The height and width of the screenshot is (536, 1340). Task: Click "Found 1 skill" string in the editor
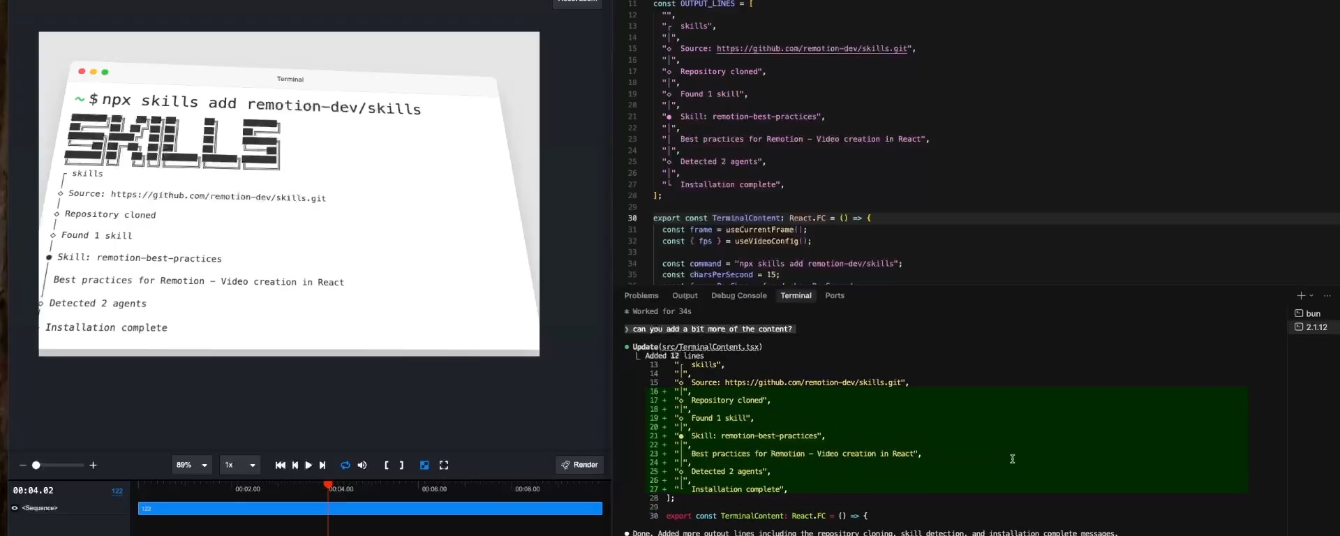tap(711, 94)
